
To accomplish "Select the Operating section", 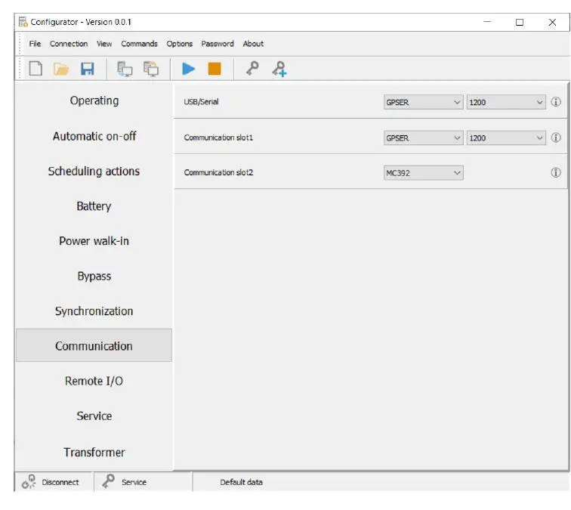I will 94,100.
